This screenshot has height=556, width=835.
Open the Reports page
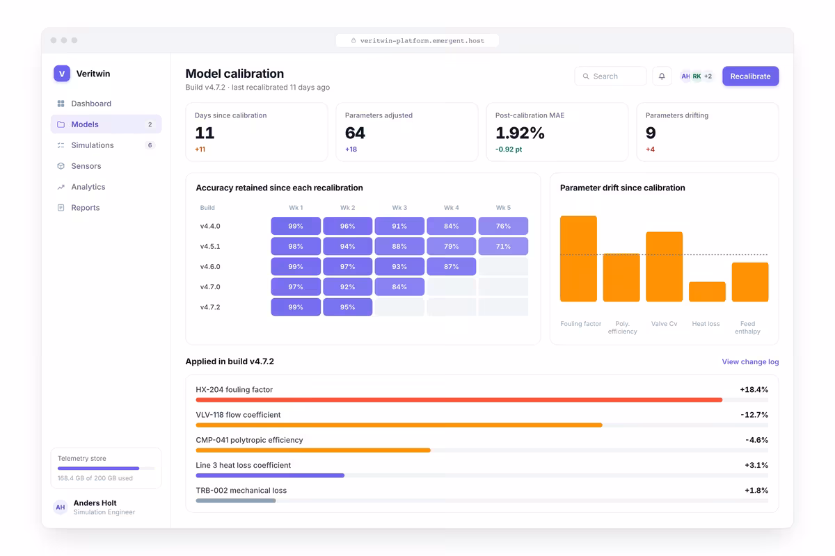tap(106, 208)
